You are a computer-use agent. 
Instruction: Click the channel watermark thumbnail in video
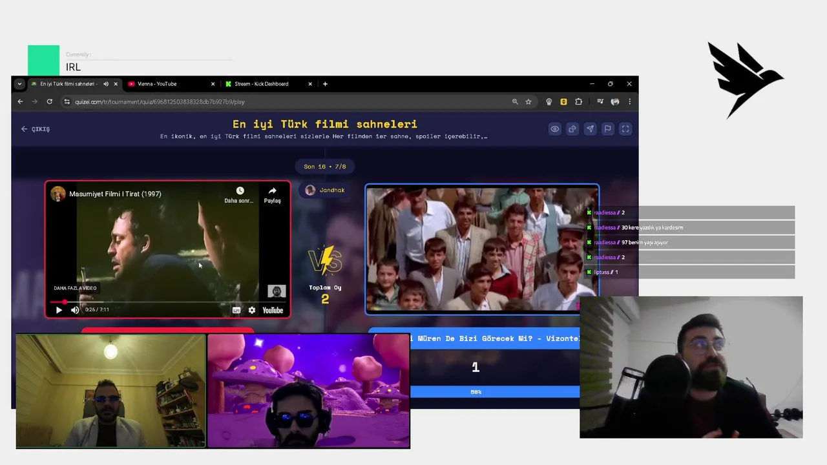[x=277, y=291]
